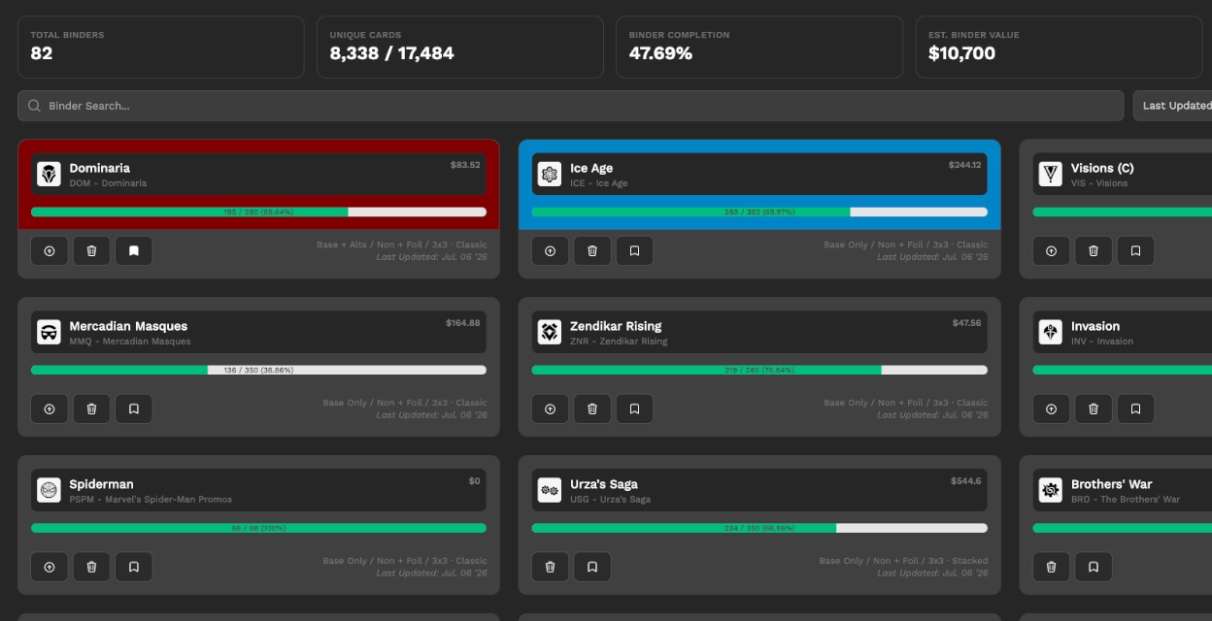Click the Zendikar Rising set symbol icon

tap(550, 333)
